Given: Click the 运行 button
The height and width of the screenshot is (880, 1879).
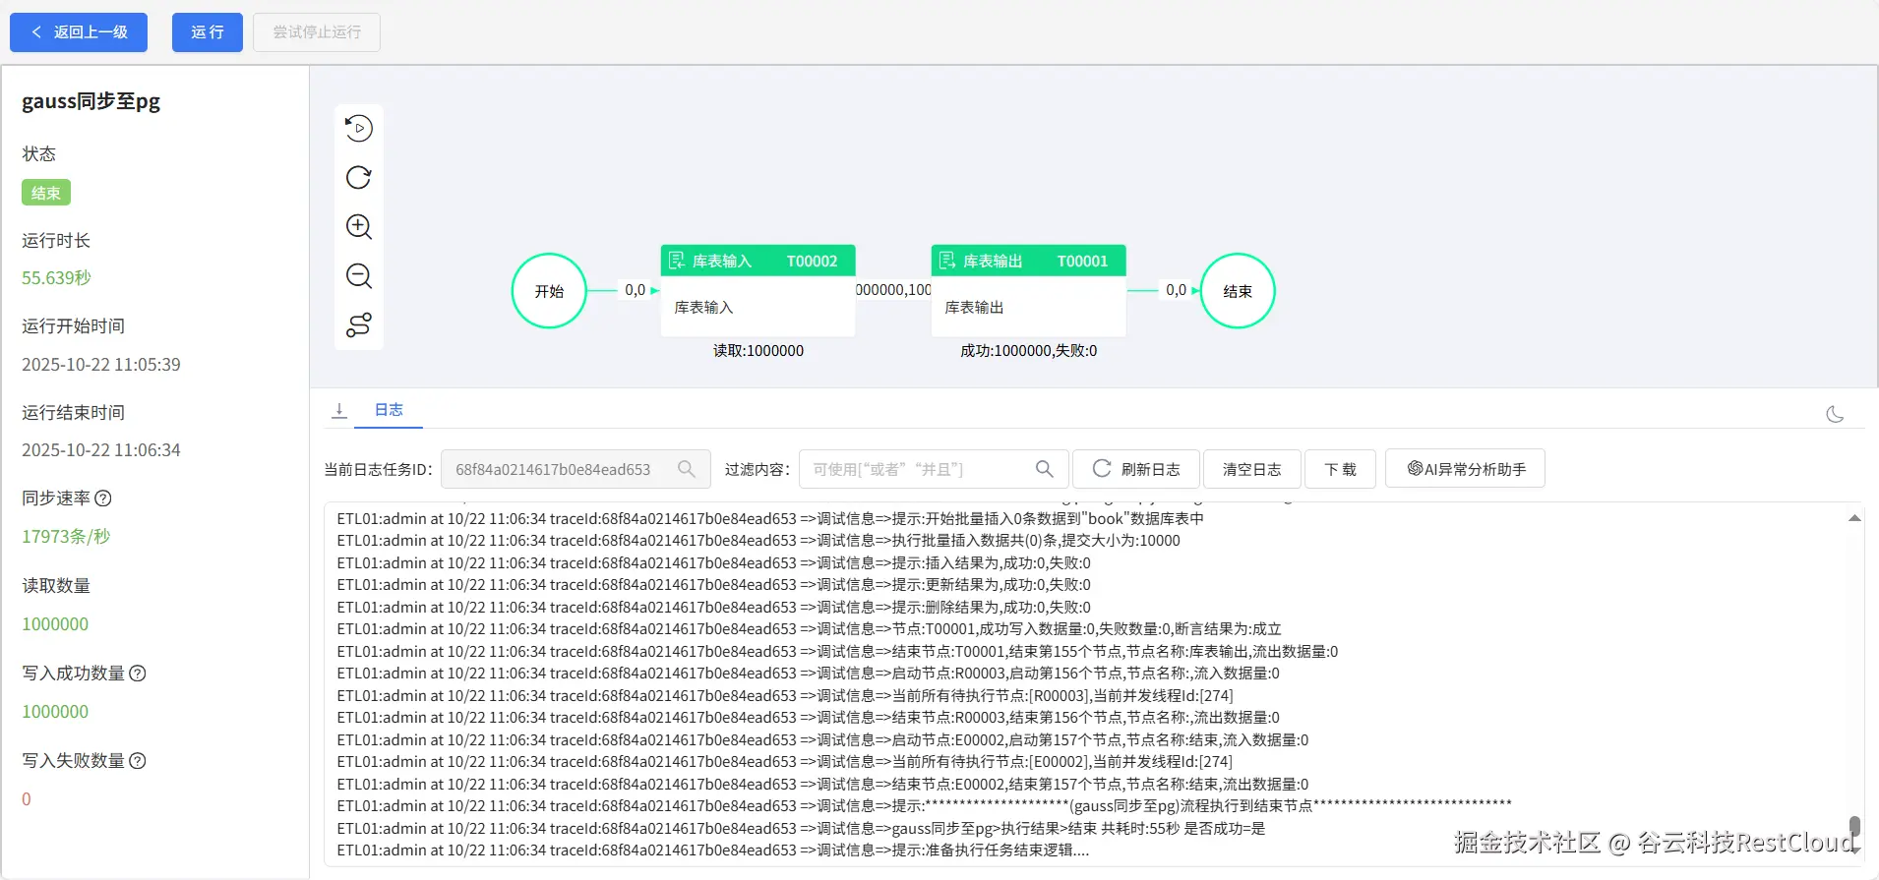Looking at the screenshot, I should (208, 32).
